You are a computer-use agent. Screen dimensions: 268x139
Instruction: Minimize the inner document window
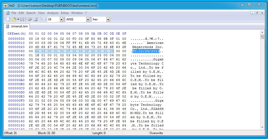coord(253,13)
